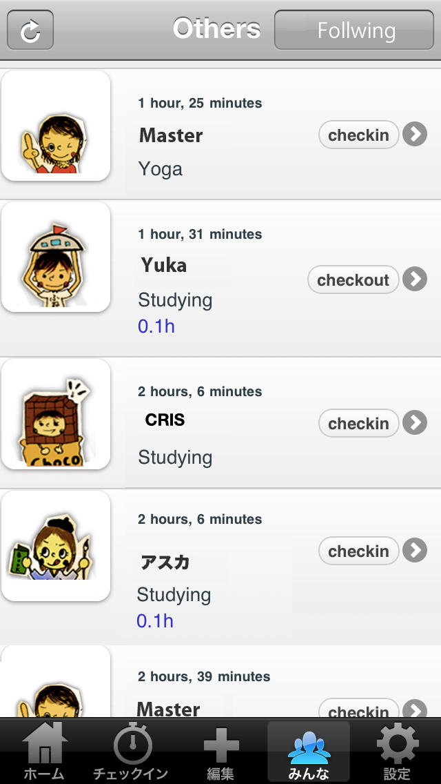441x784 pixels.
Task: Expand Yuka's row with chevron arrow
Action: (415, 279)
